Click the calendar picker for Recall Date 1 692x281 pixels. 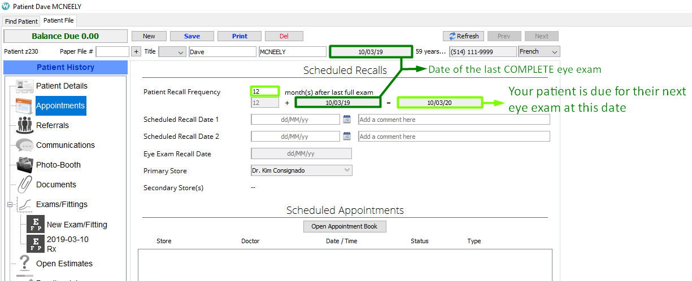click(x=347, y=120)
